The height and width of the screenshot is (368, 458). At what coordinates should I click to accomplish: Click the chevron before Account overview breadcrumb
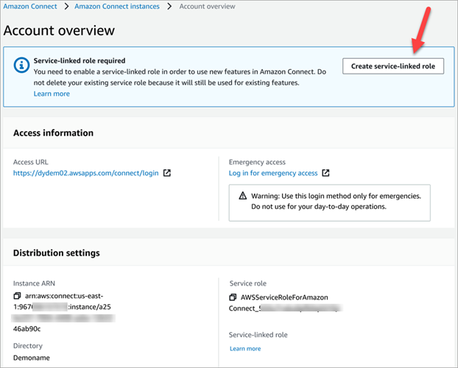(x=172, y=6)
